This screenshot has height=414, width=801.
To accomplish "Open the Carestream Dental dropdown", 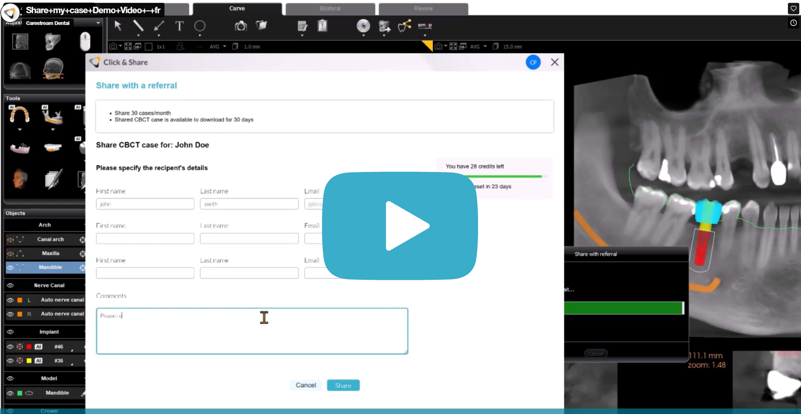I will pos(98,23).
